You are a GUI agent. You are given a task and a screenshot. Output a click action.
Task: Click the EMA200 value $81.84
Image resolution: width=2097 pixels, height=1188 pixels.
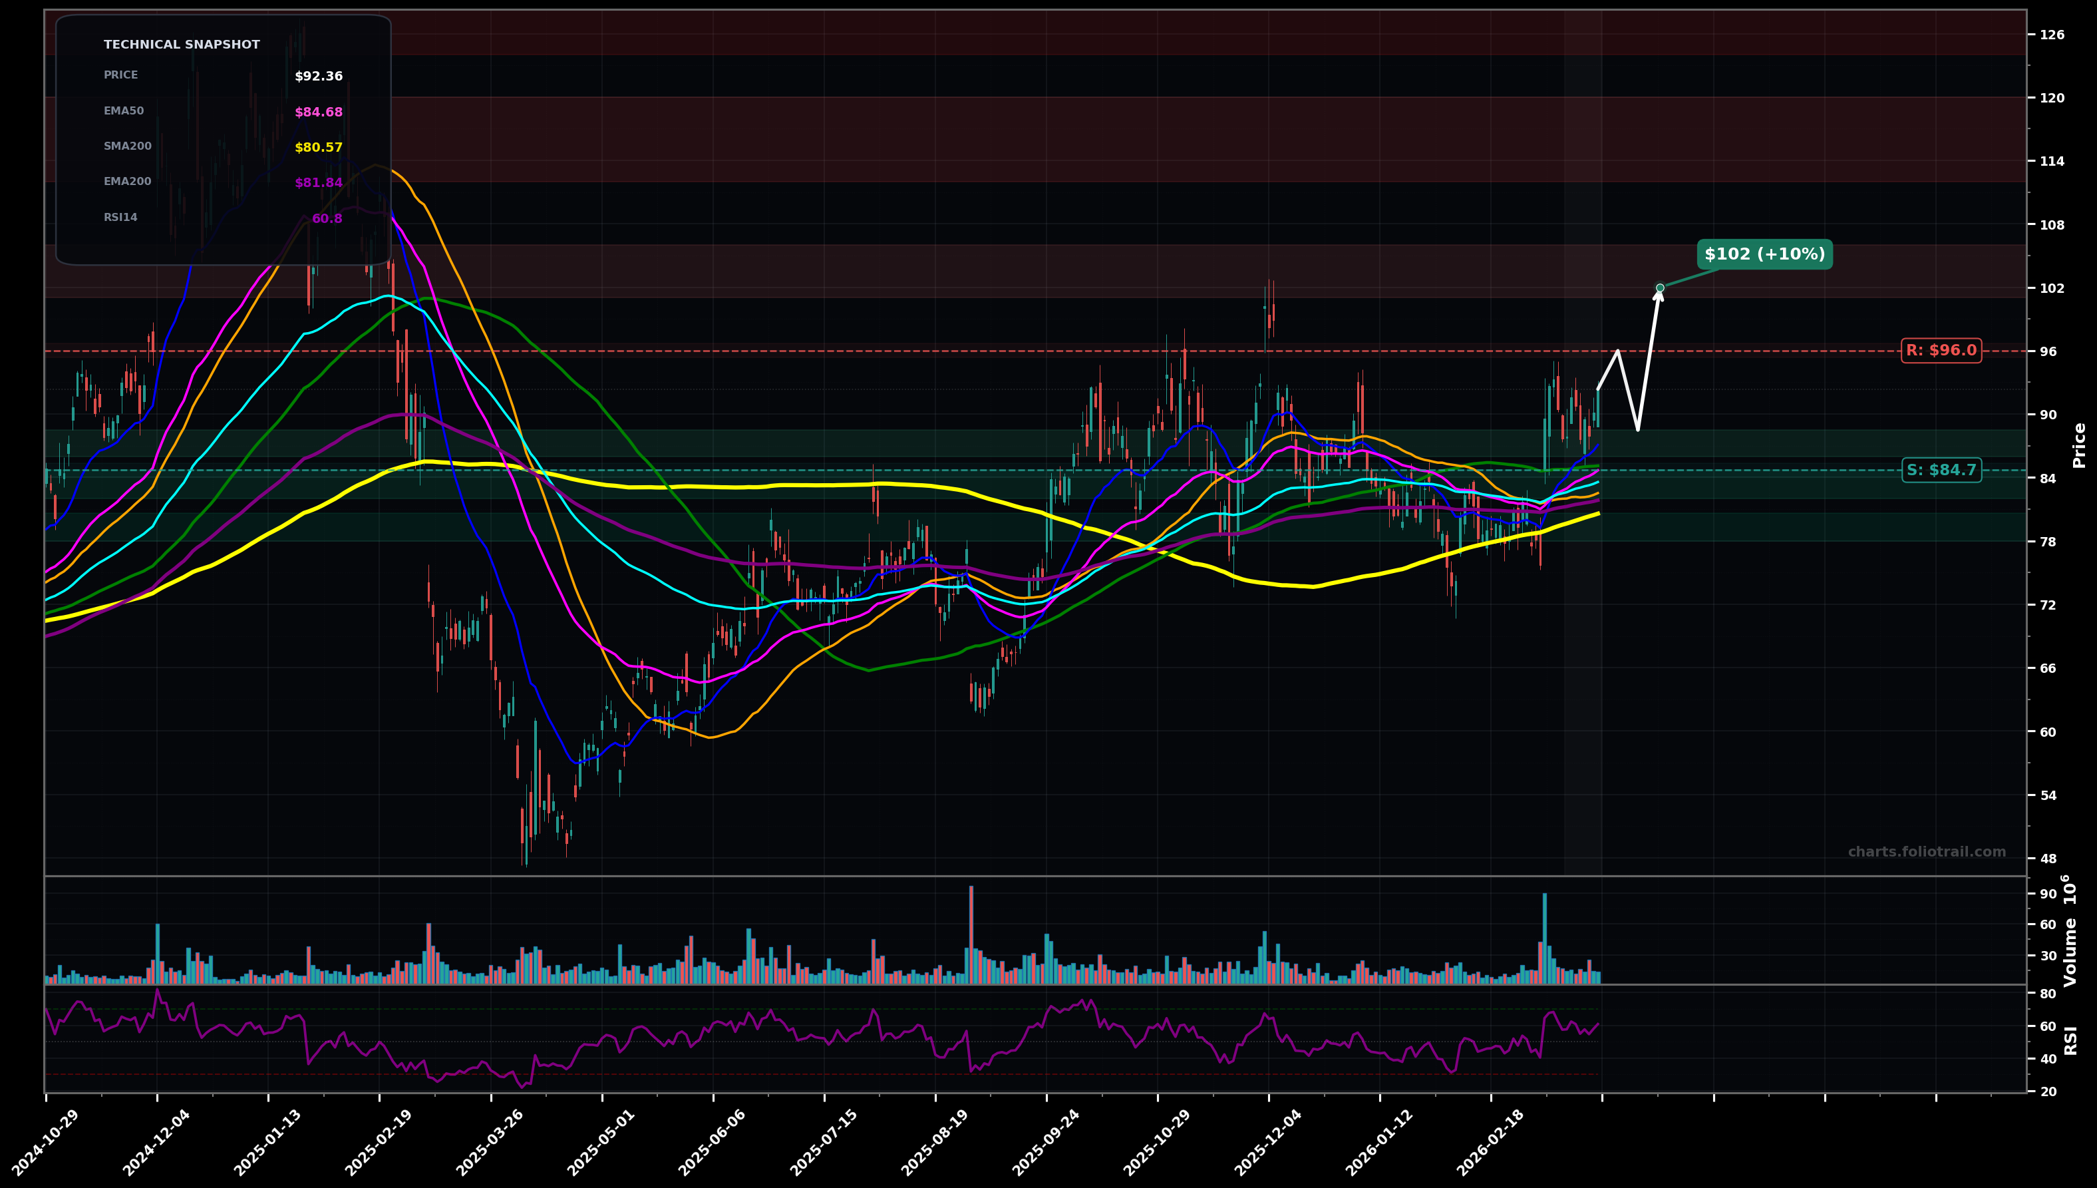318,183
